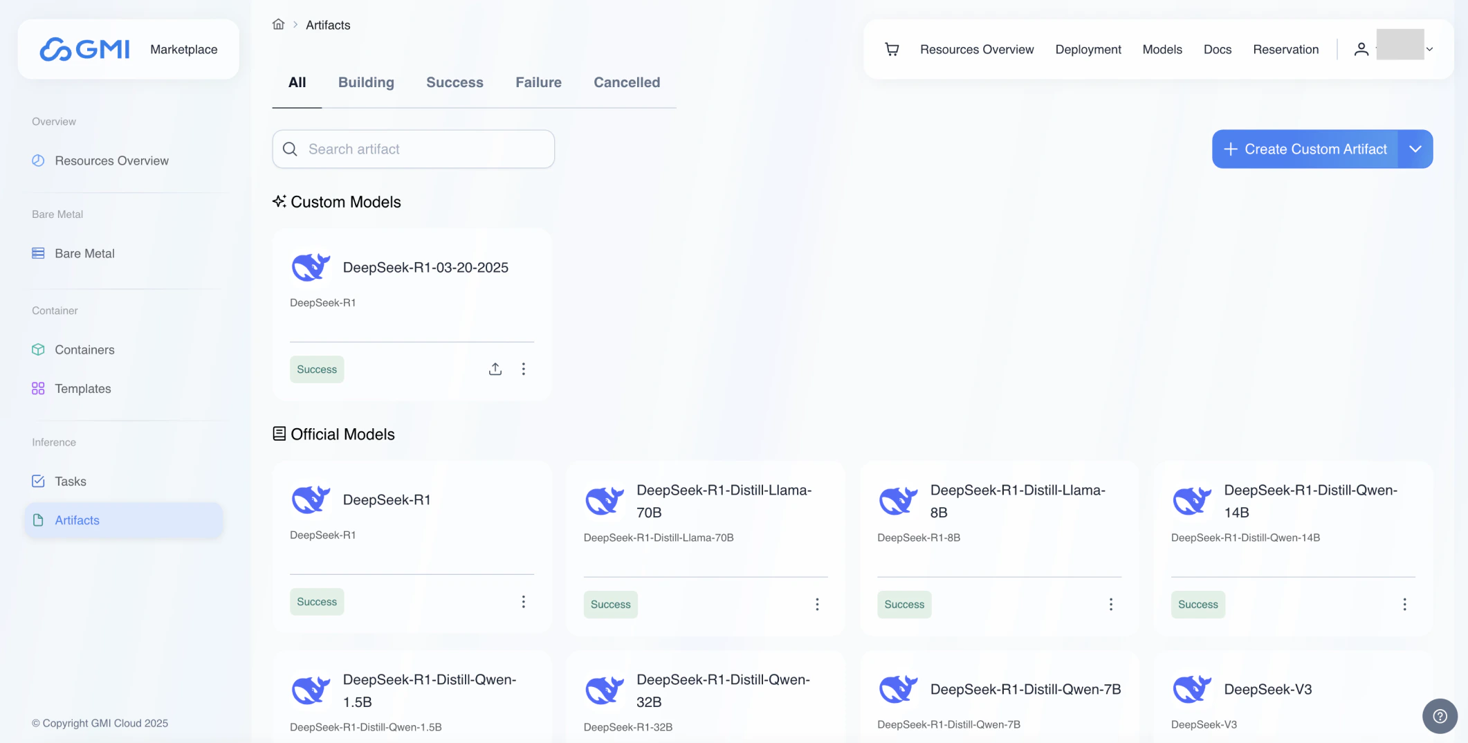Click the Containers cube icon
1468x743 pixels.
[x=38, y=349]
